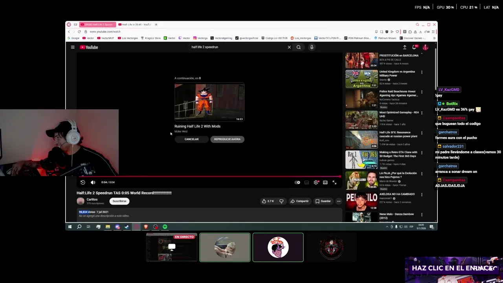
Task: Mute the video using the speaker icon
Action: click(x=93, y=182)
